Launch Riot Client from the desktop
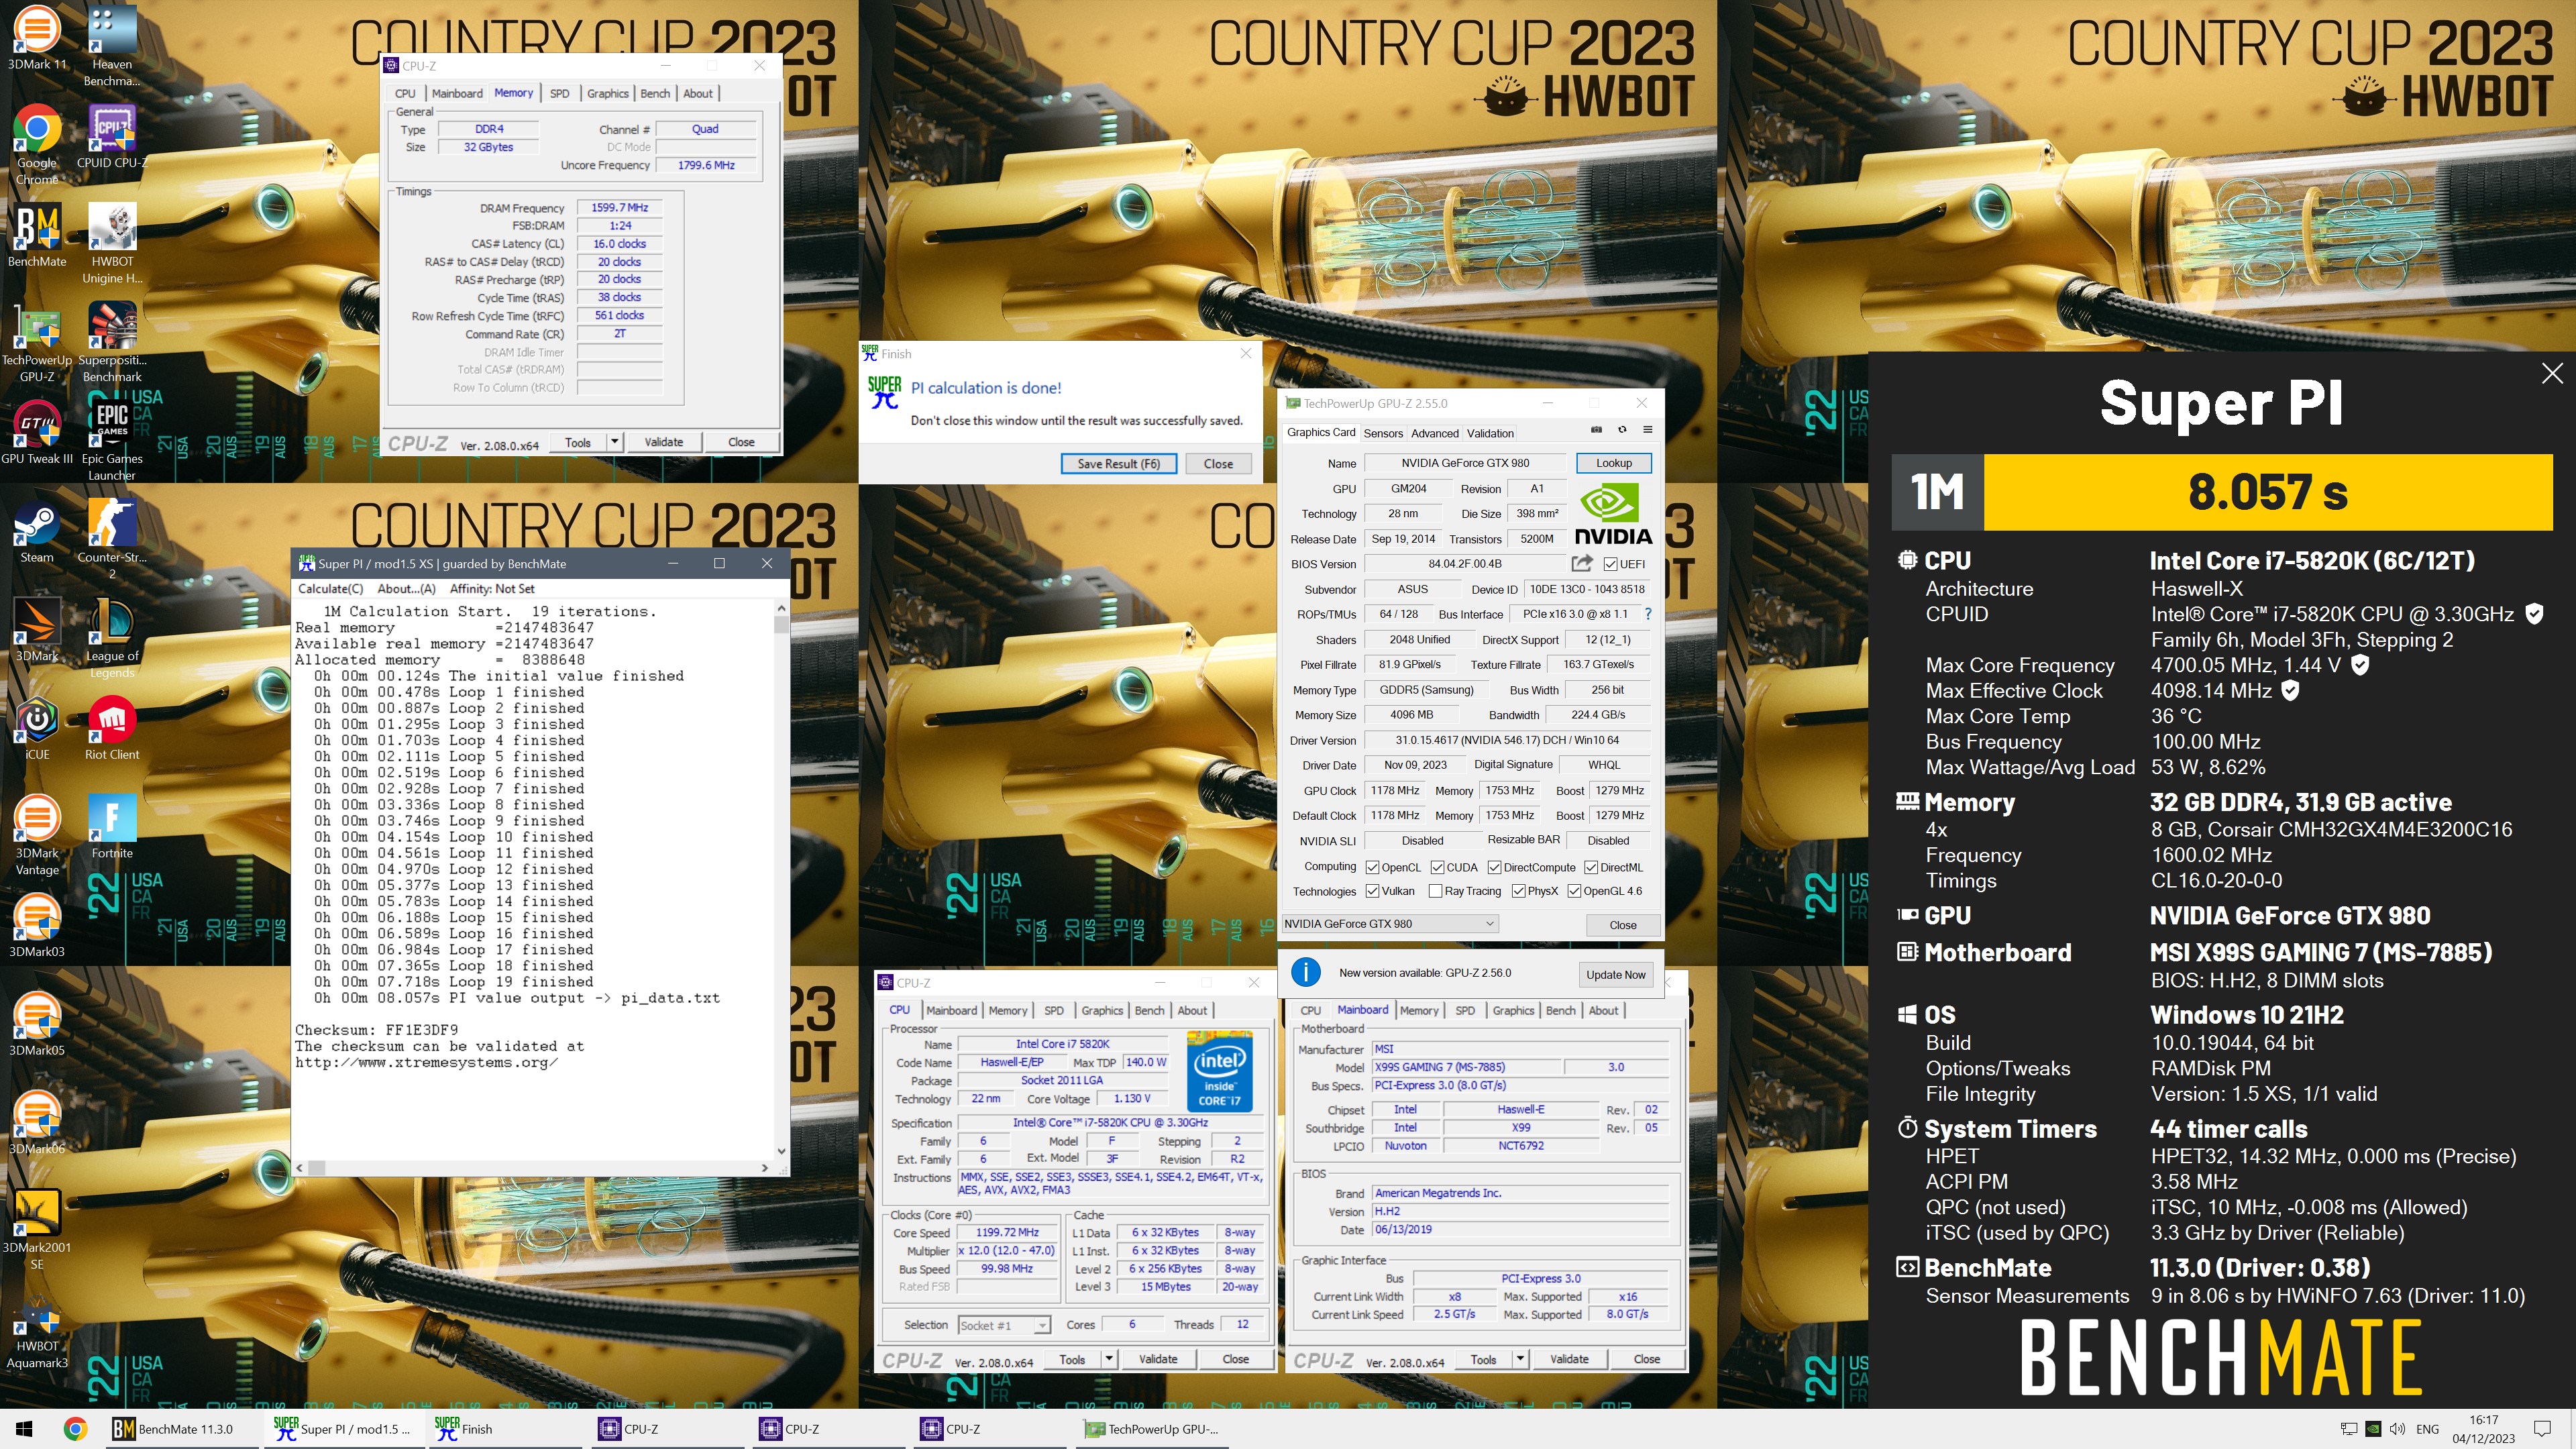 click(112, 728)
